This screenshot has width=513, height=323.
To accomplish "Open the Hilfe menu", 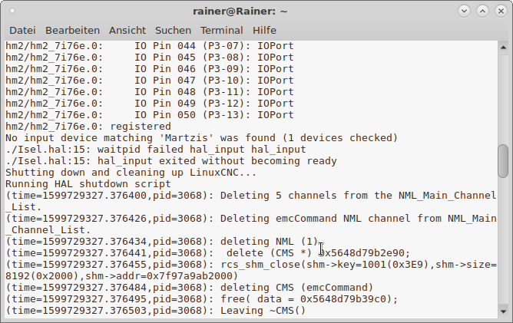I will tap(264, 31).
